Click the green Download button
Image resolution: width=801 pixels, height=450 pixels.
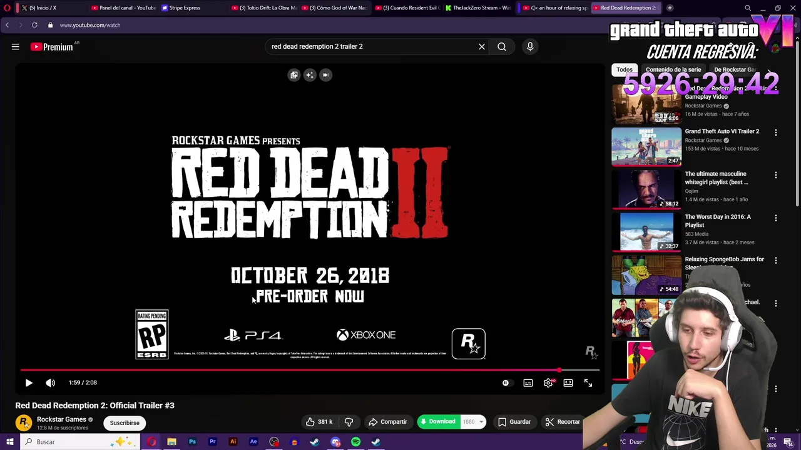point(438,422)
